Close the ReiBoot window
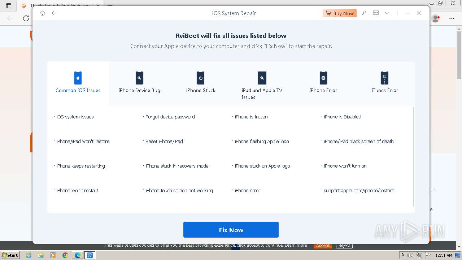This screenshot has width=462, height=260. 419,13
